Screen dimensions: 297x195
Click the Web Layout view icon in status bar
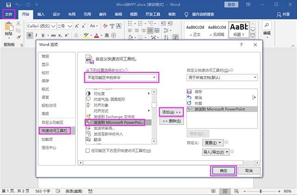(x=236, y=191)
